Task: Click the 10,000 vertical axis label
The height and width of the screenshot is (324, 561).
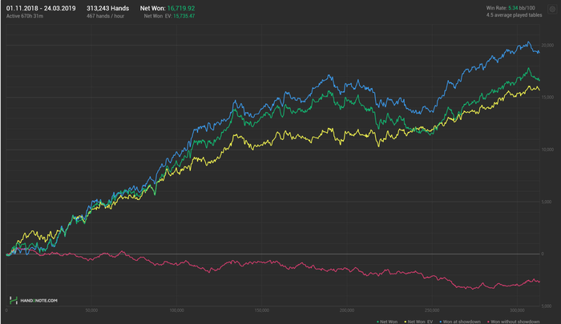Action: [547, 150]
